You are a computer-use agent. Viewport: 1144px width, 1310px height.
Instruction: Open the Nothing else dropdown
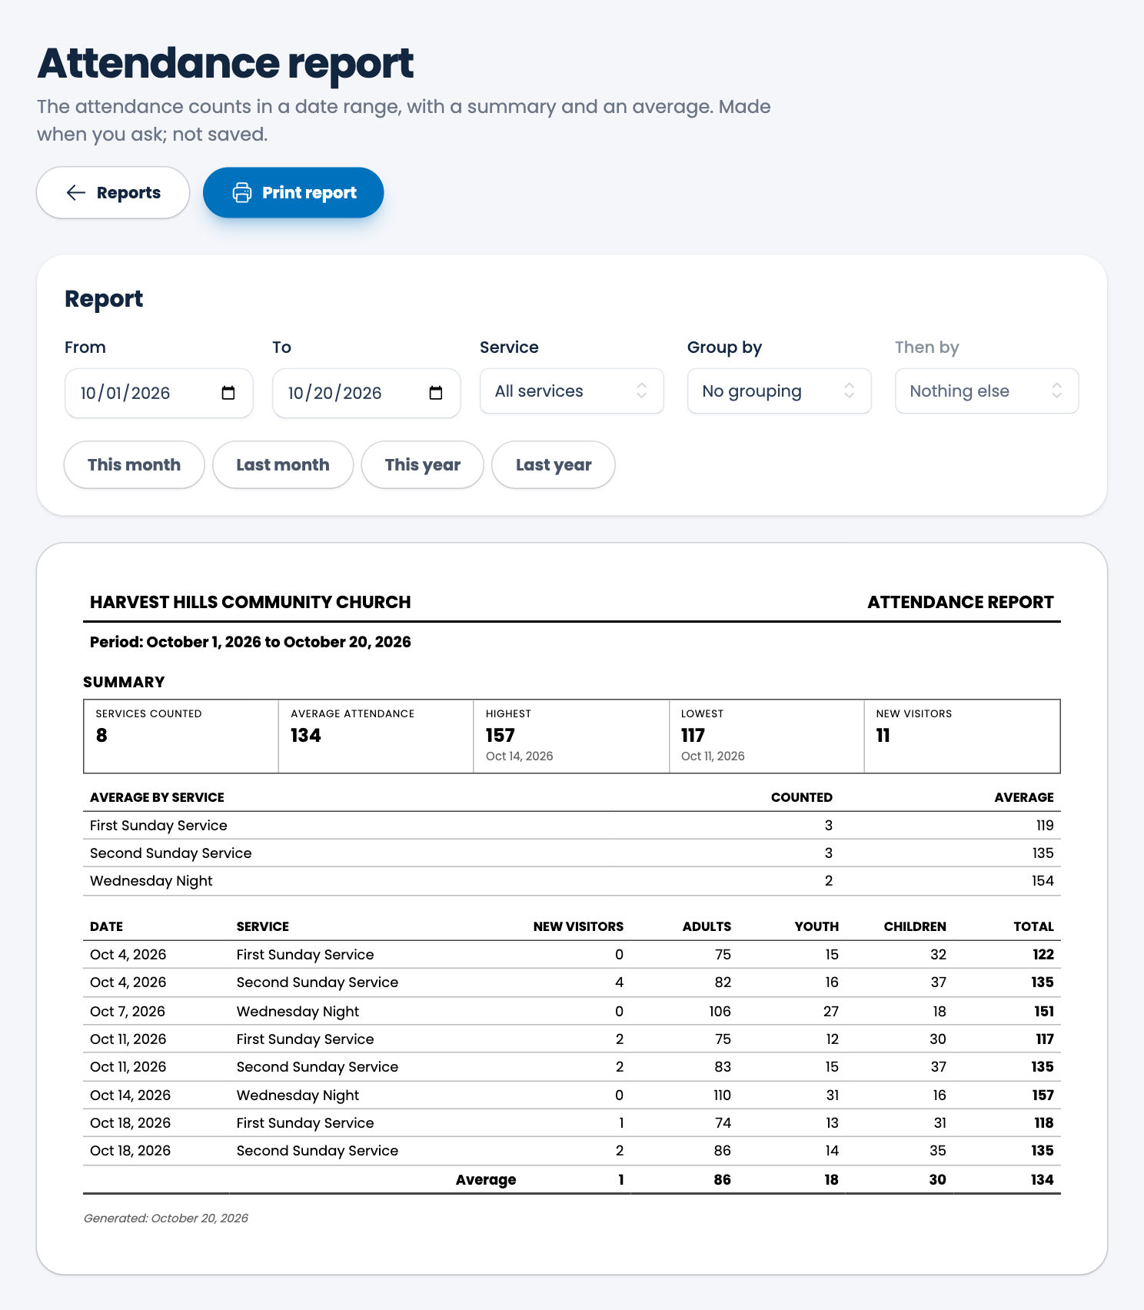[x=987, y=391]
